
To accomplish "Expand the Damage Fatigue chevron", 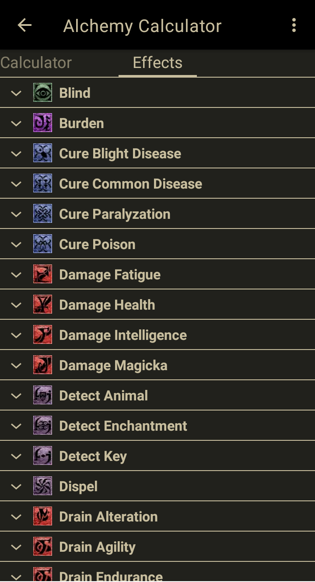I will pyautogui.click(x=16, y=275).
